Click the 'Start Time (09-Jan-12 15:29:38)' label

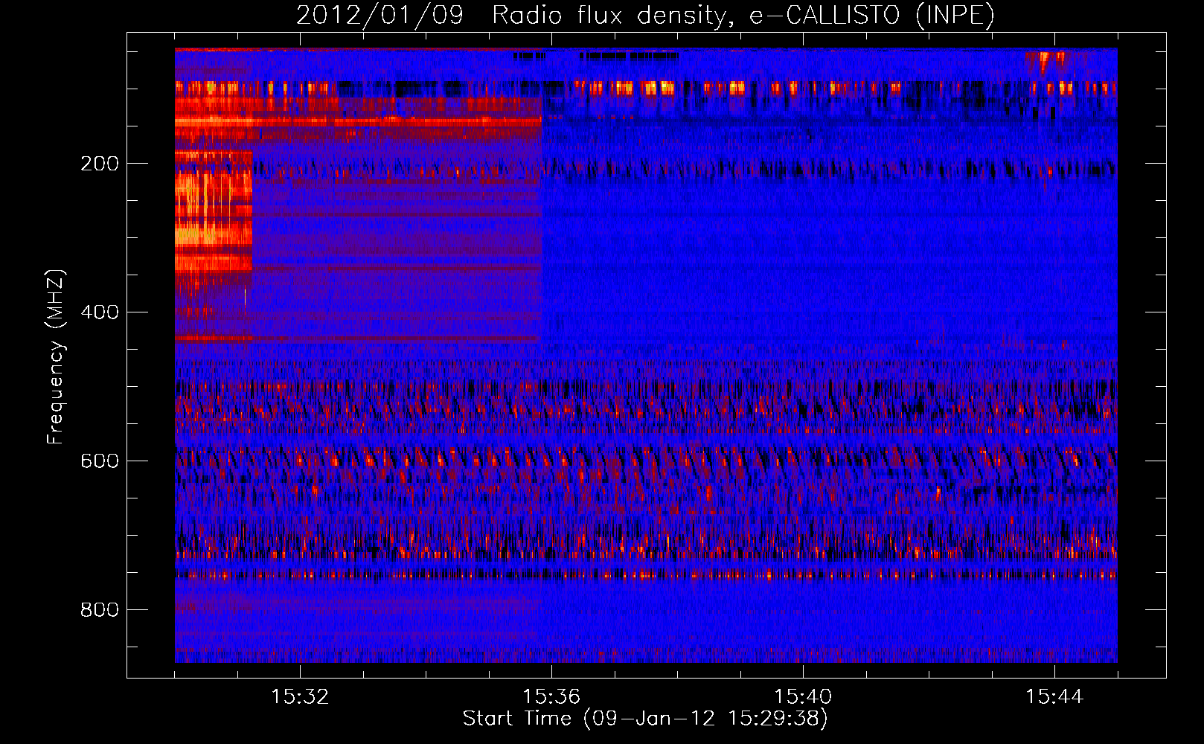[x=645, y=719]
